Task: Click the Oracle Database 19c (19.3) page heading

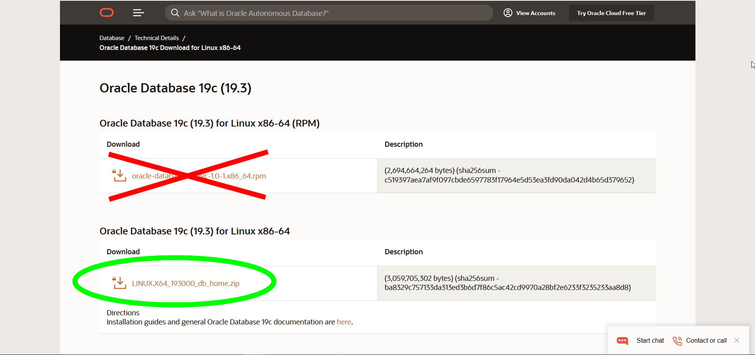Action: 175,88
